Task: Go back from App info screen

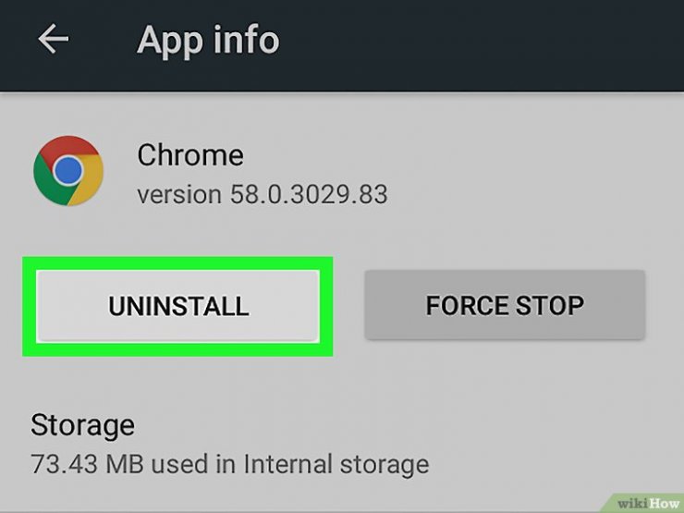Action: (x=54, y=39)
